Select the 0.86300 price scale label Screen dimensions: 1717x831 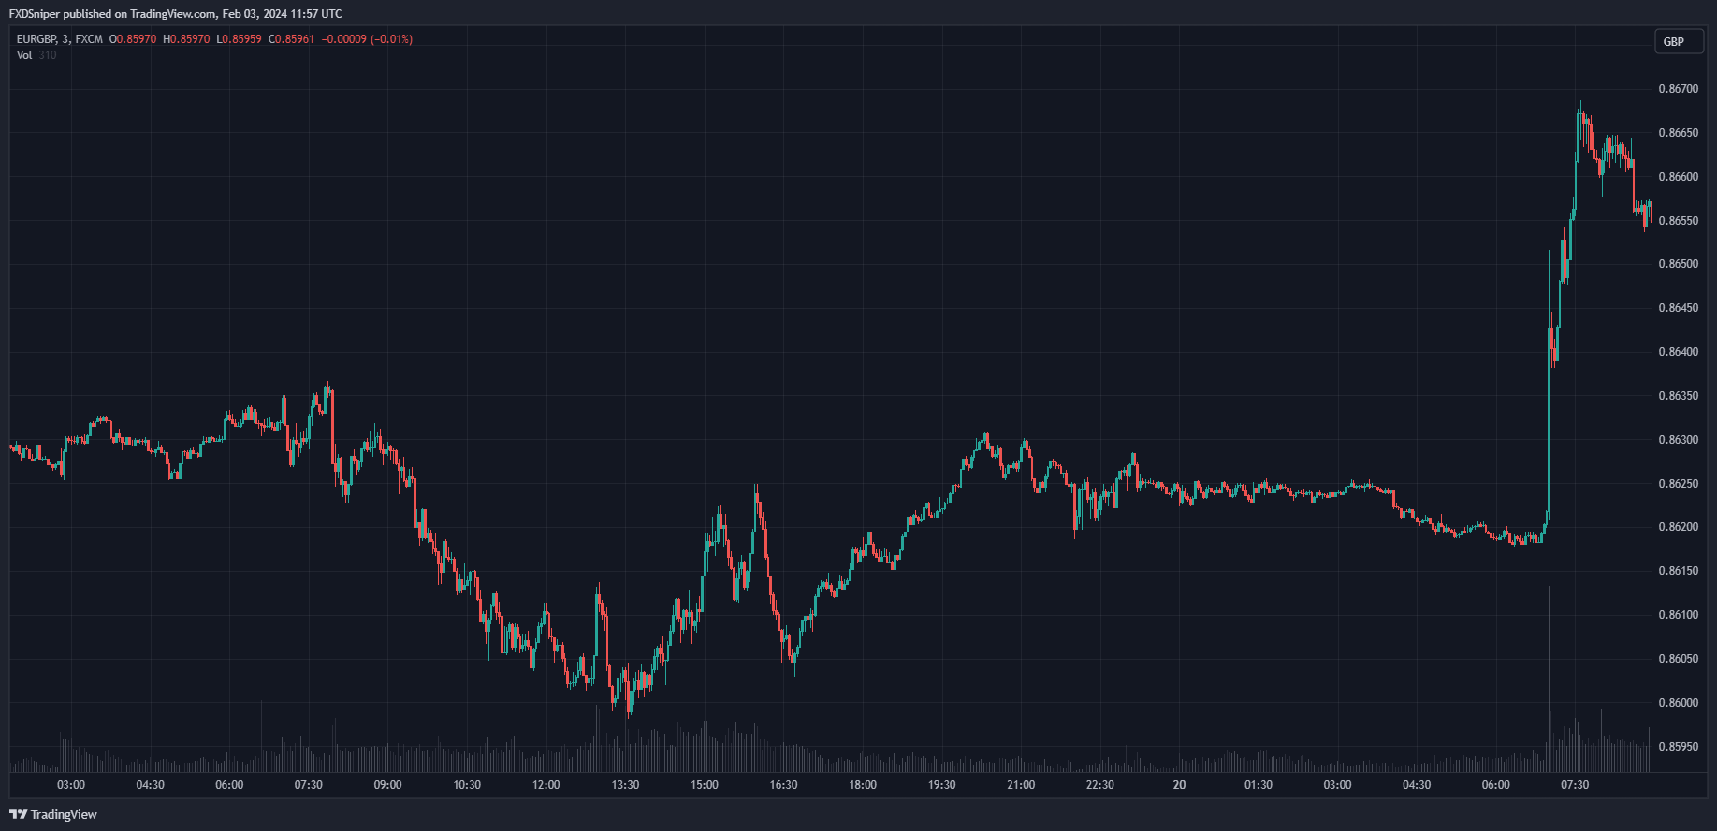(1678, 440)
